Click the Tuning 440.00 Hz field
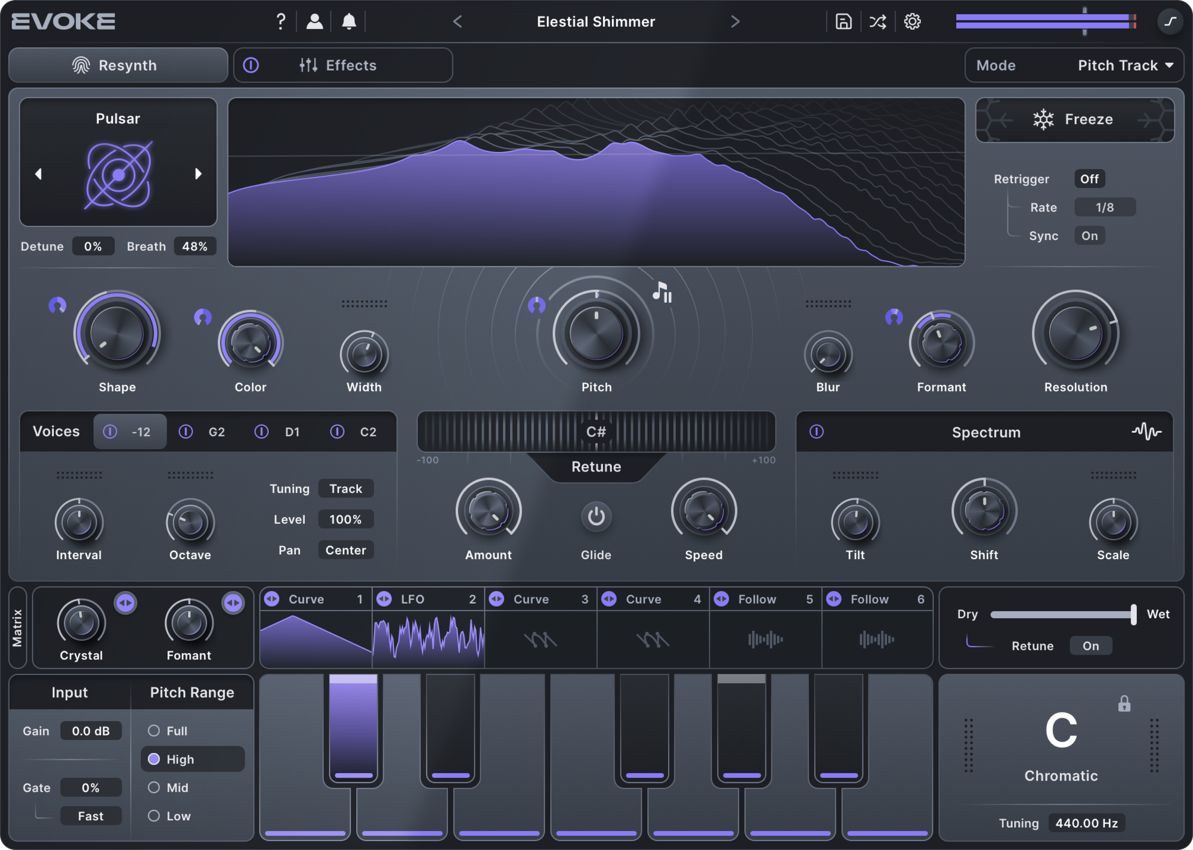 pyautogui.click(x=1086, y=823)
